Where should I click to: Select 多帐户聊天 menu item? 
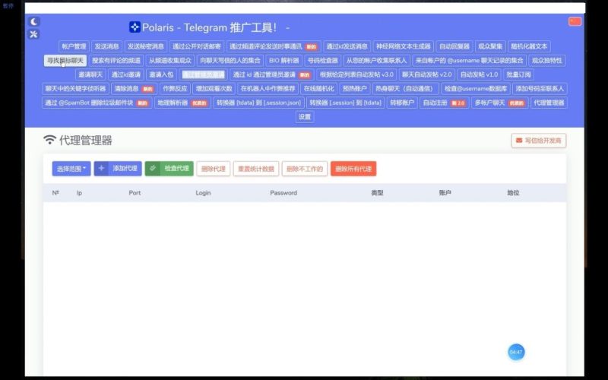click(500, 103)
